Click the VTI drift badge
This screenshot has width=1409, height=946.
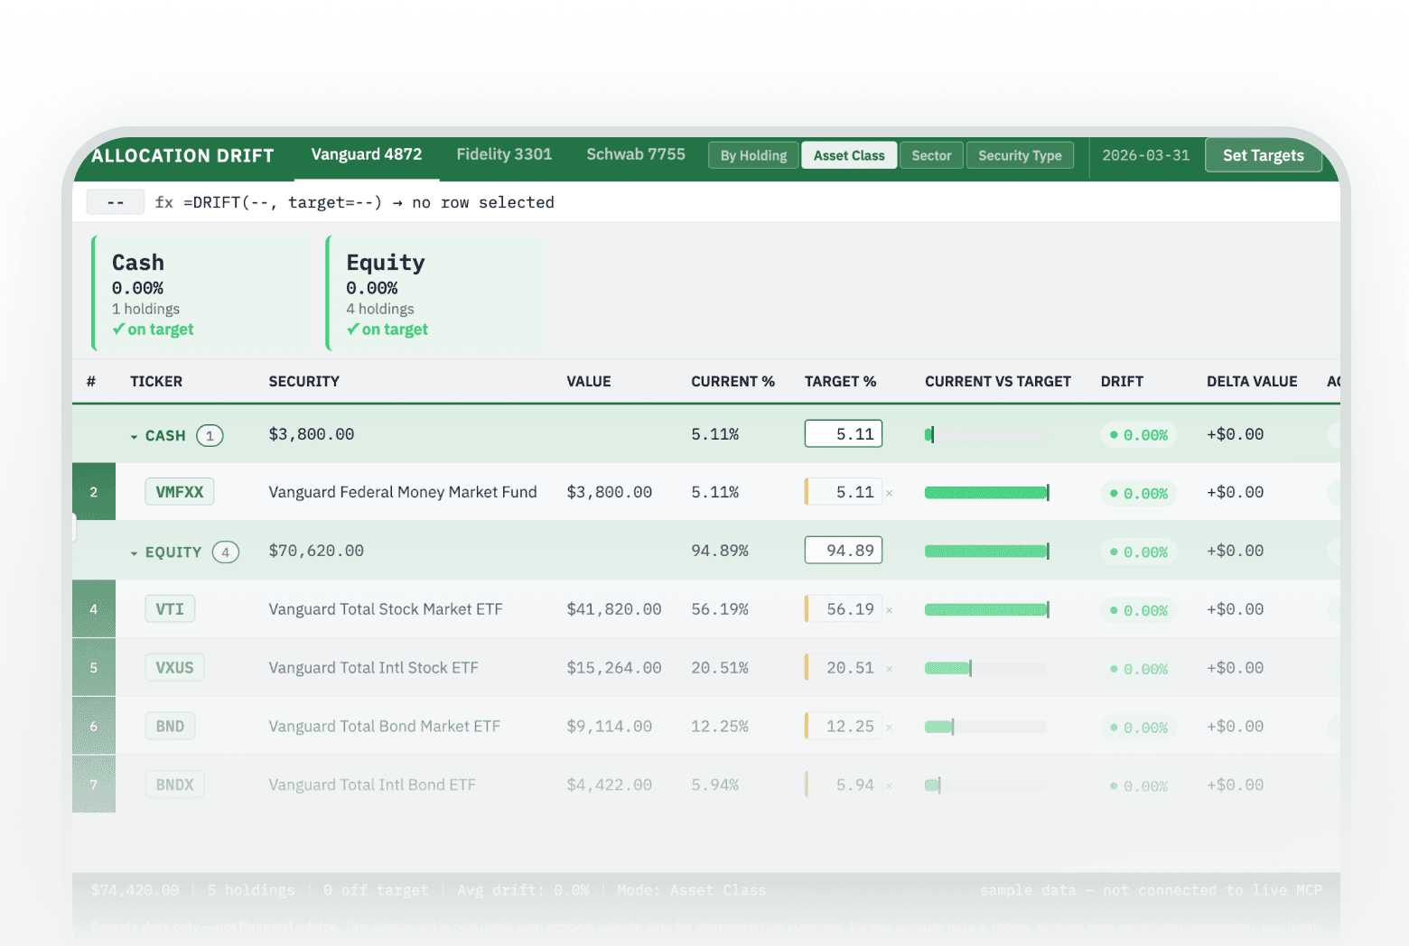(x=1139, y=610)
